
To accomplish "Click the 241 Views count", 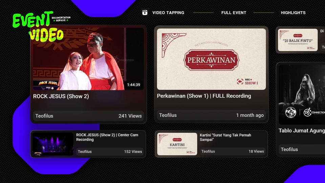I will pyautogui.click(x=130, y=116).
